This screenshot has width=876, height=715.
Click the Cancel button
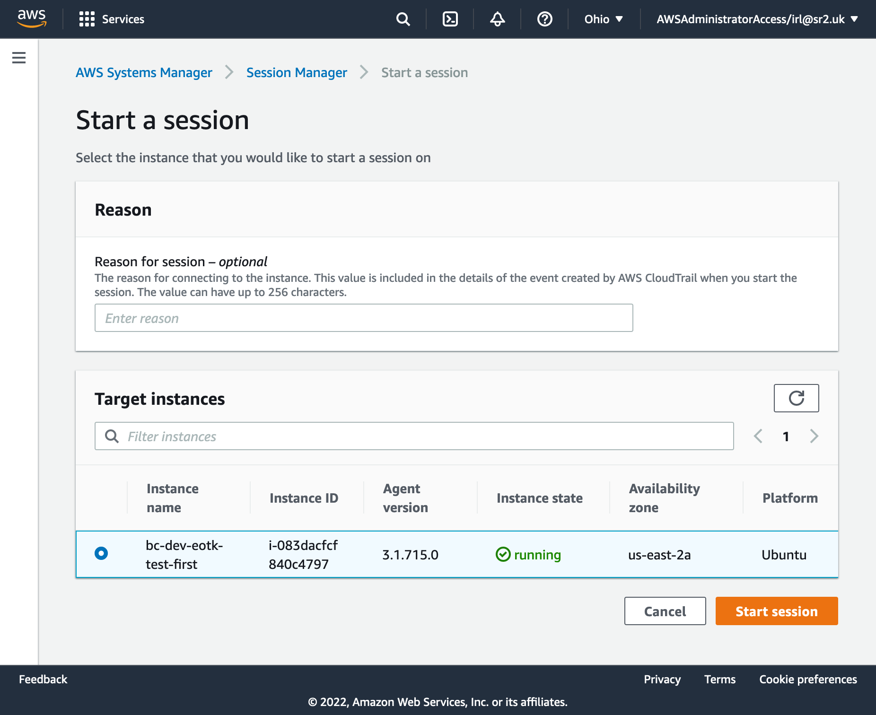tap(665, 611)
